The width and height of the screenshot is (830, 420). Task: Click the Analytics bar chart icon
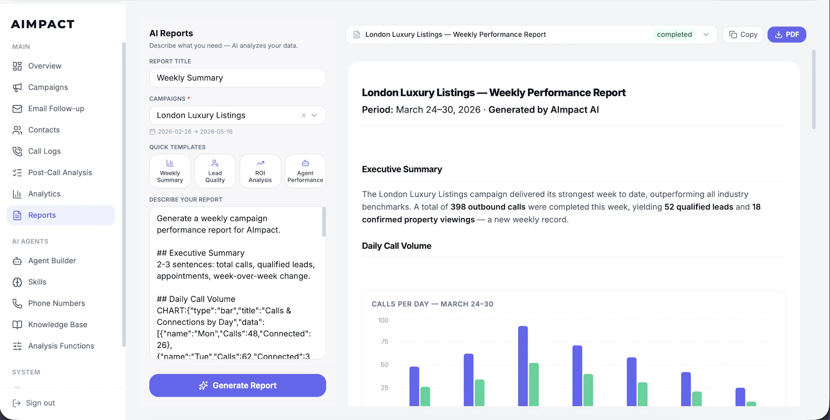[x=17, y=194]
